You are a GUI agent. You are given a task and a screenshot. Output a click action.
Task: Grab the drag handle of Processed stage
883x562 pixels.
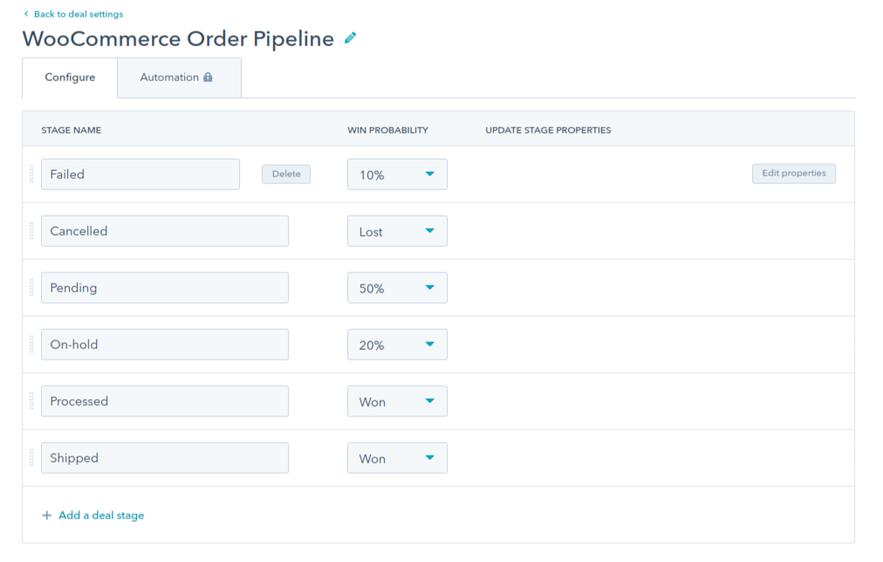(x=31, y=401)
